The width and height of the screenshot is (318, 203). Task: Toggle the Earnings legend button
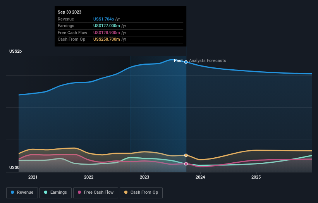(55, 193)
